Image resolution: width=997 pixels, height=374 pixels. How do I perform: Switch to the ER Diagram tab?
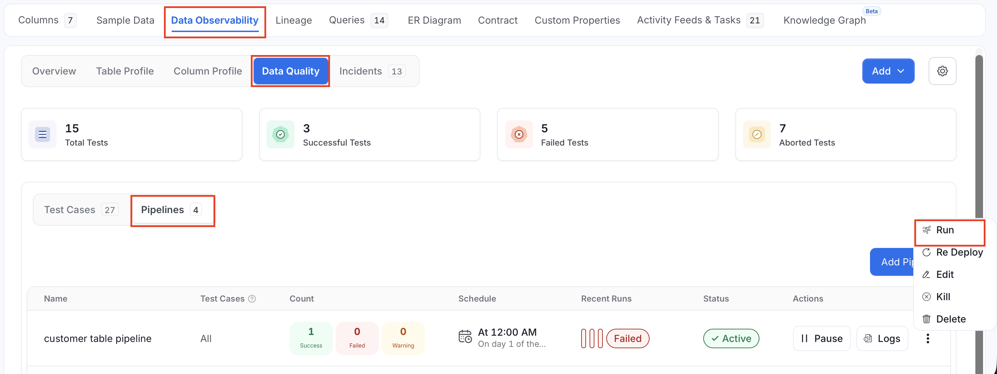(x=434, y=20)
